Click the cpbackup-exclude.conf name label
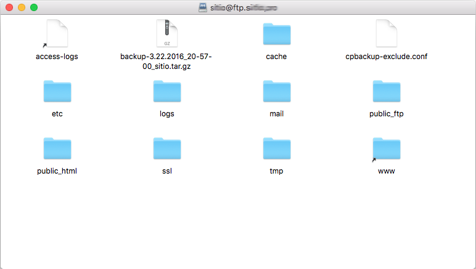This screenshot has height=269, width=476. click(x=386, y=57)
